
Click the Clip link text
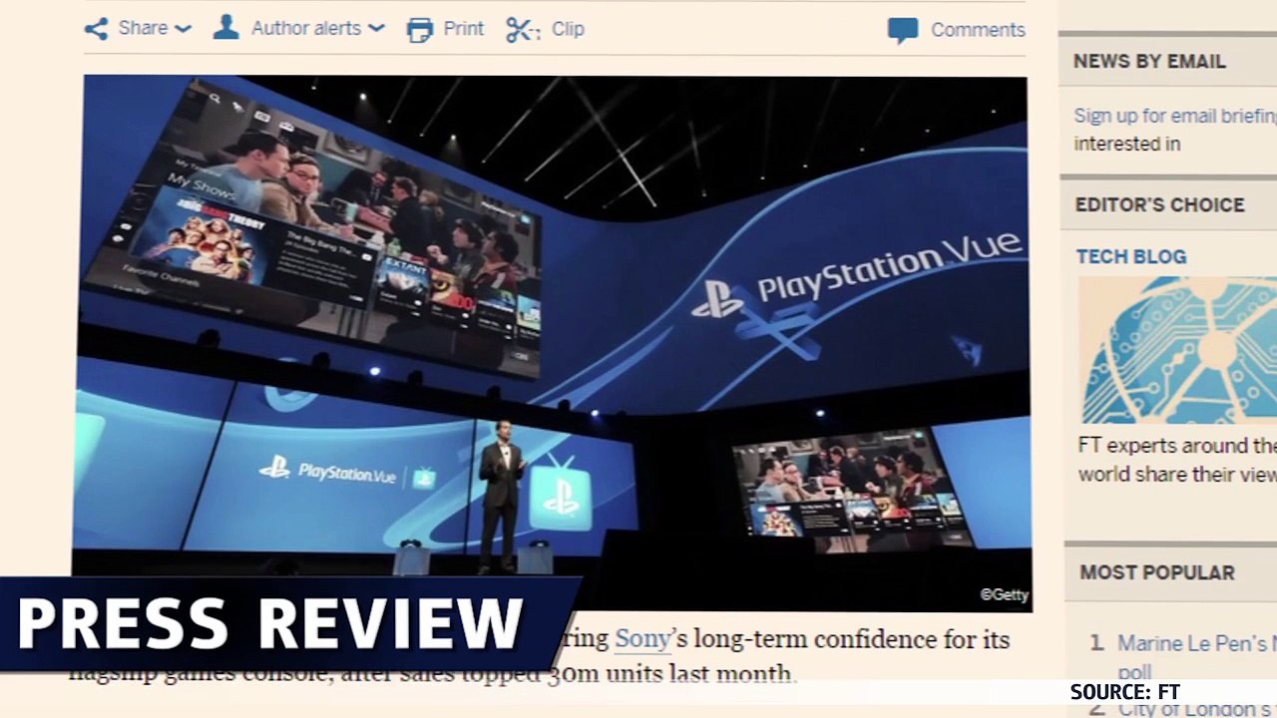click(568, 29)
